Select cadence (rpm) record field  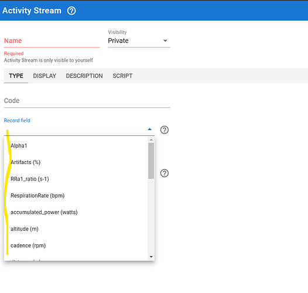(76, 246)
